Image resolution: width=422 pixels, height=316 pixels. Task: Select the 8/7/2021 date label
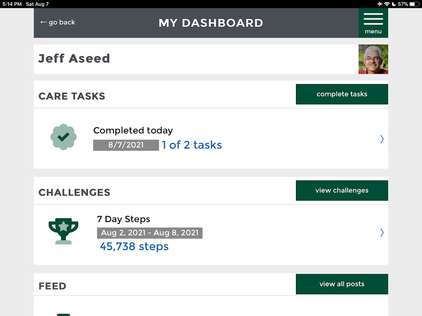point(126,145)
